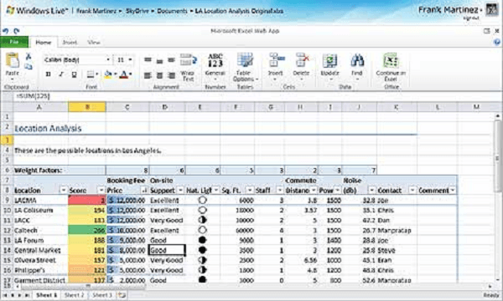Image resolution: width=503 pixels, height=301 pixels.
Task: Click the Paste clipboard icon
Action: (13, 61)
